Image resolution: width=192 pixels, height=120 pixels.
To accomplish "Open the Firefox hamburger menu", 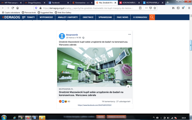I will click(189, 8).
